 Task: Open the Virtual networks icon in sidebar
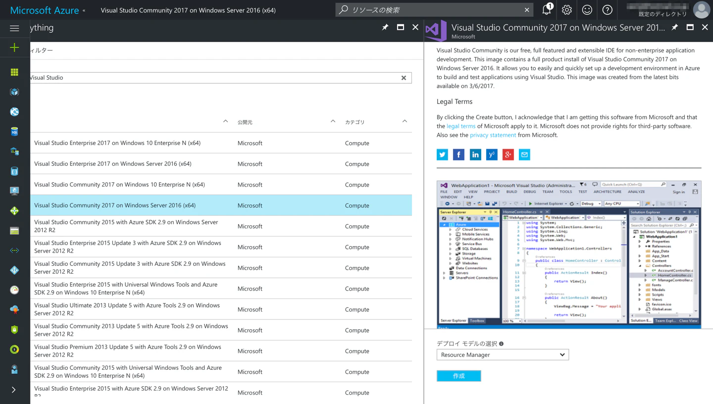pyautogui.click(x=14, y=251)
